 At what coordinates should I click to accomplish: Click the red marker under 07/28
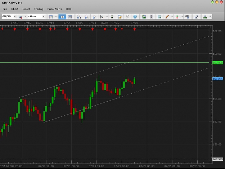(134, 29)
